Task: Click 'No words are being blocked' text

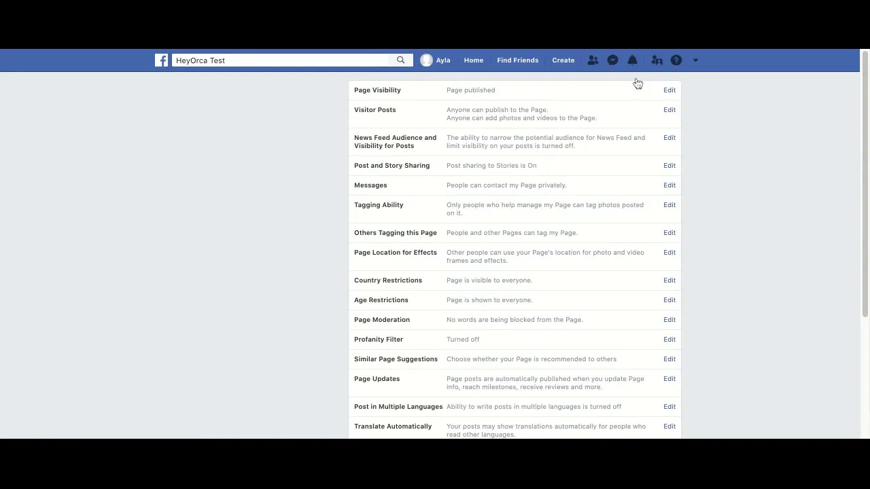Action: (515, 320)
